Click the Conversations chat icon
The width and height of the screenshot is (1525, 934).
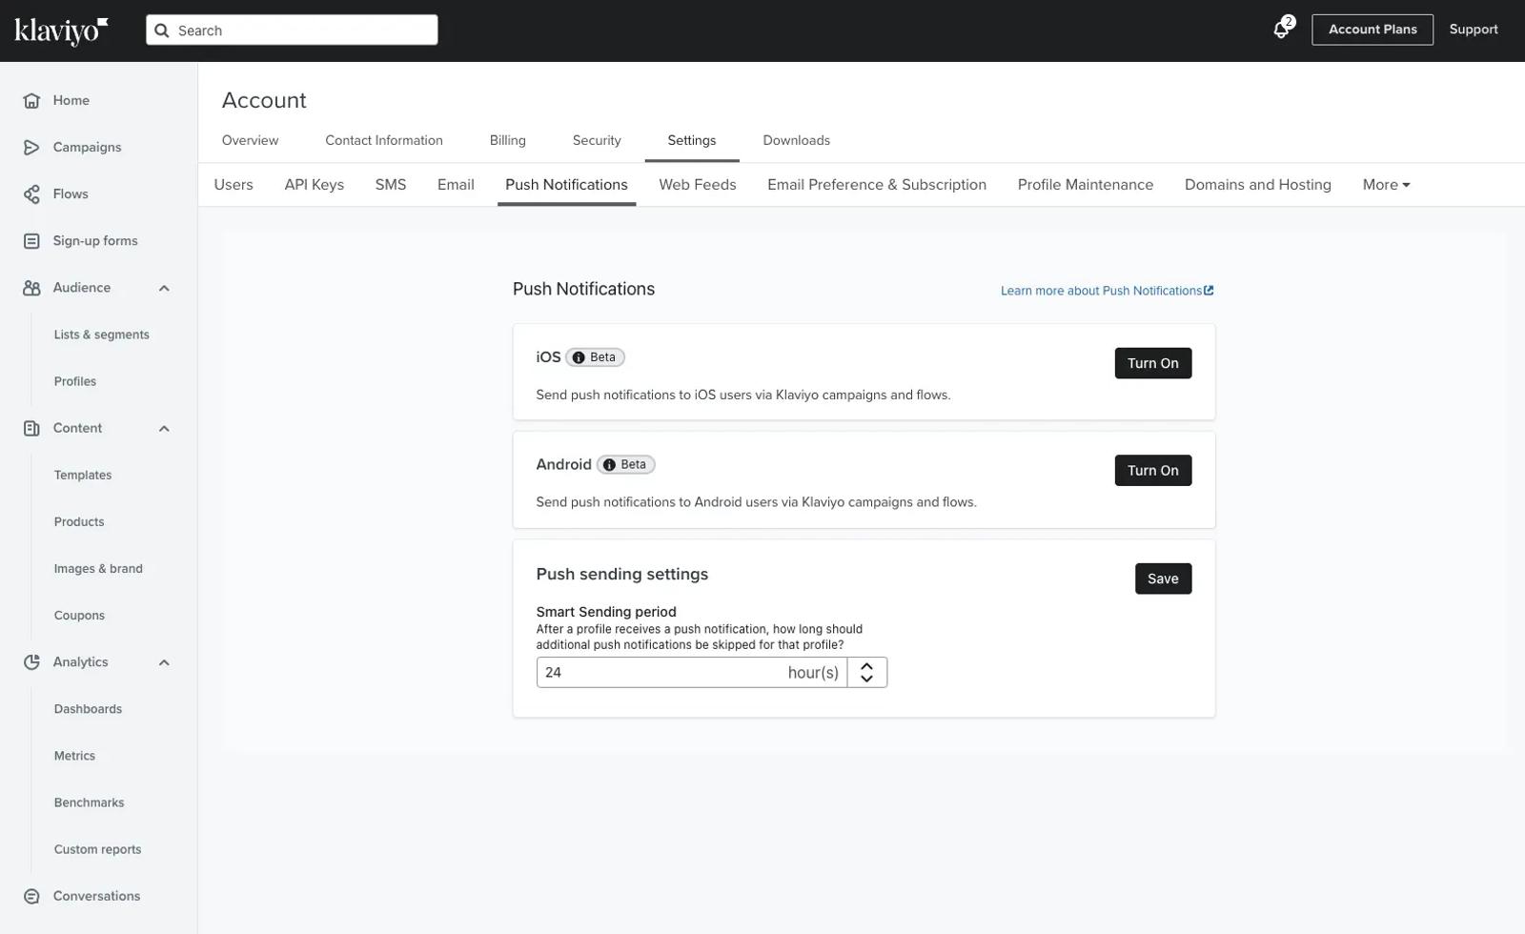coord(31,896)
